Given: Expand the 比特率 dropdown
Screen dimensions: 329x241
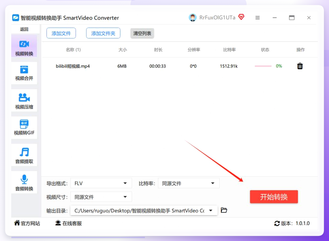Looking at the screenshot, I should [x=189, y=183].
